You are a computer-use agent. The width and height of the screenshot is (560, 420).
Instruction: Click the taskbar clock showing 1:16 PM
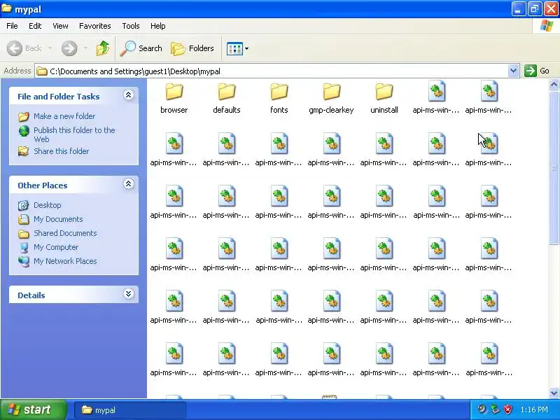(x=534, y=409)
